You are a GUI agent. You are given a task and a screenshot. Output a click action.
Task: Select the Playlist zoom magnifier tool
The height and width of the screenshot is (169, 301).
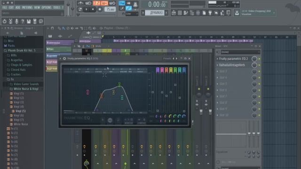click(x=90, y=28)
